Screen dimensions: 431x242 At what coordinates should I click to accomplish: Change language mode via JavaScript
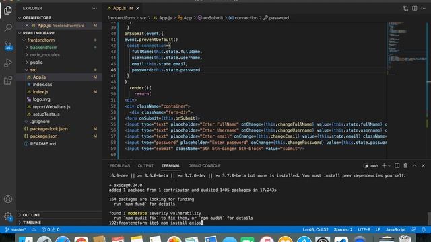pyautogui.click(x=395, y=229)
